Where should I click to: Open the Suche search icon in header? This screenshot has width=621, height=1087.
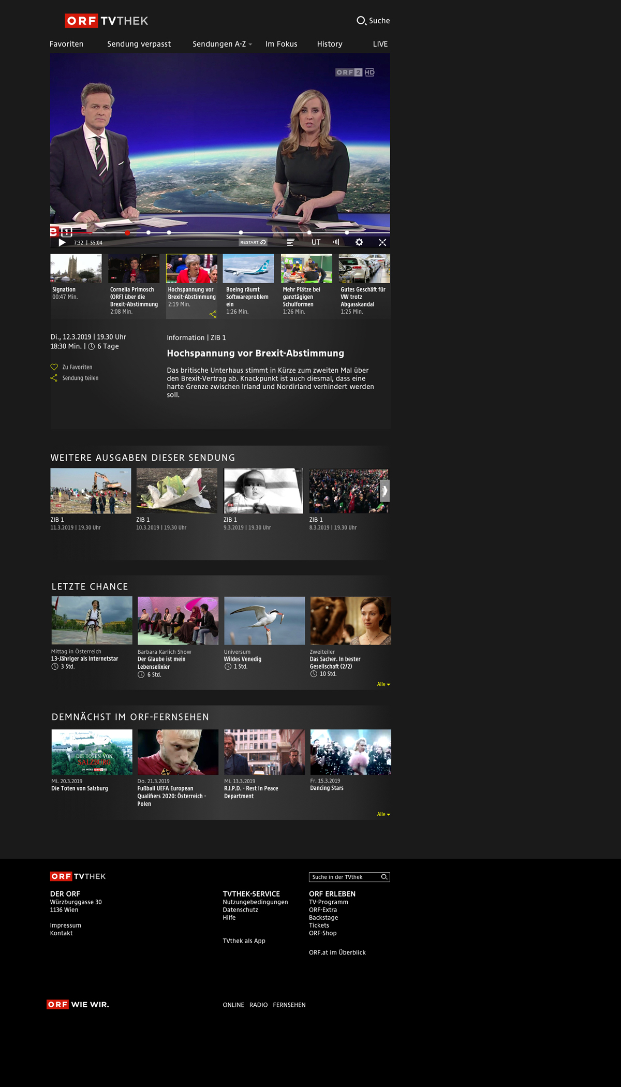point(361,21)
